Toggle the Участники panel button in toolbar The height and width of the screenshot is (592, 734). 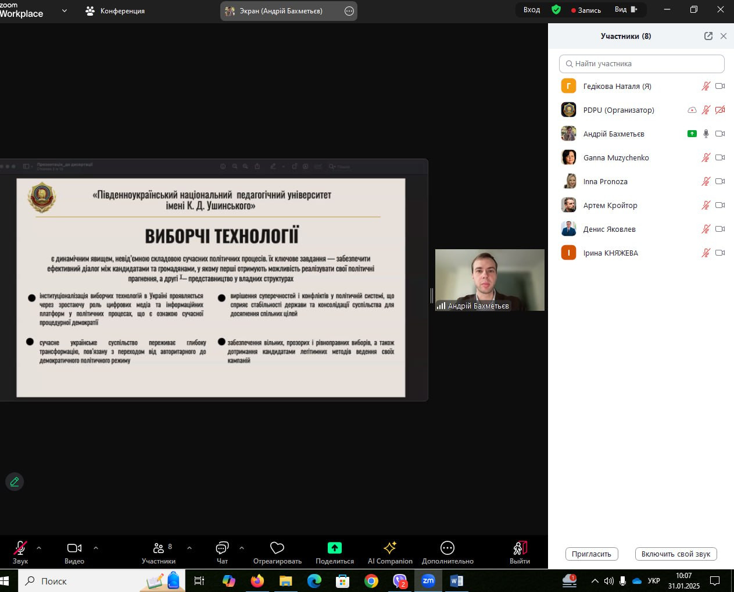(159, 552)
